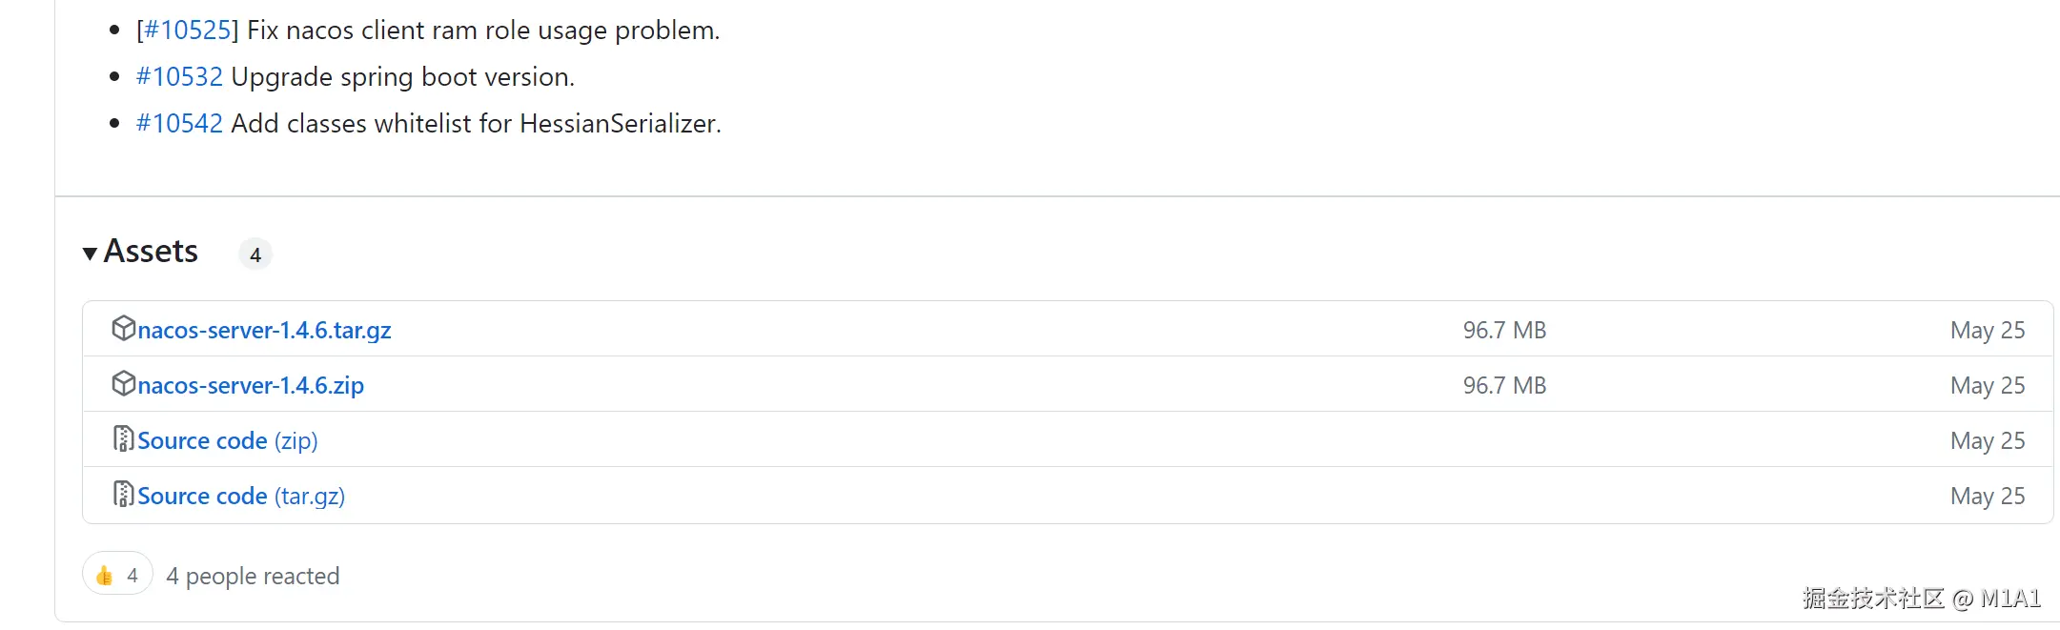Click May 25 date of Source code (tar.gz)
This screenshot has height=630, width=2060.
click(x=1987, y=497)
